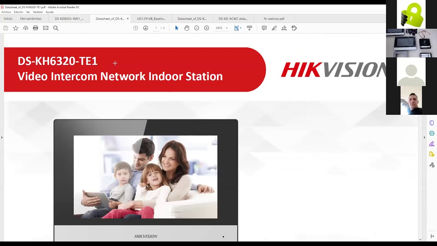This screenshot has width=437, height=246.
Task: Print the document with printer icon
Action: [x=36, y=28]
